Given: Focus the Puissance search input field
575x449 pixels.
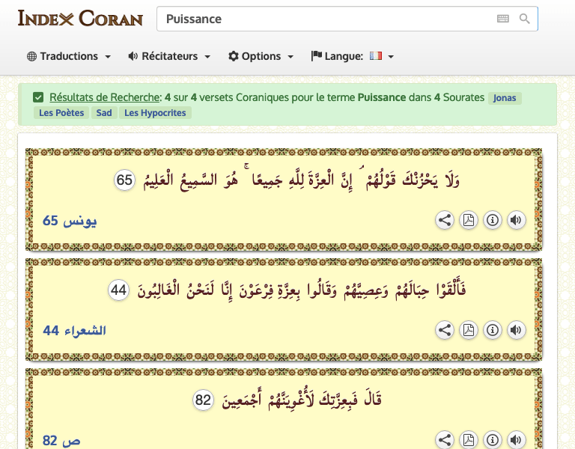Looking at the screenshot, I should click(326, 19).
